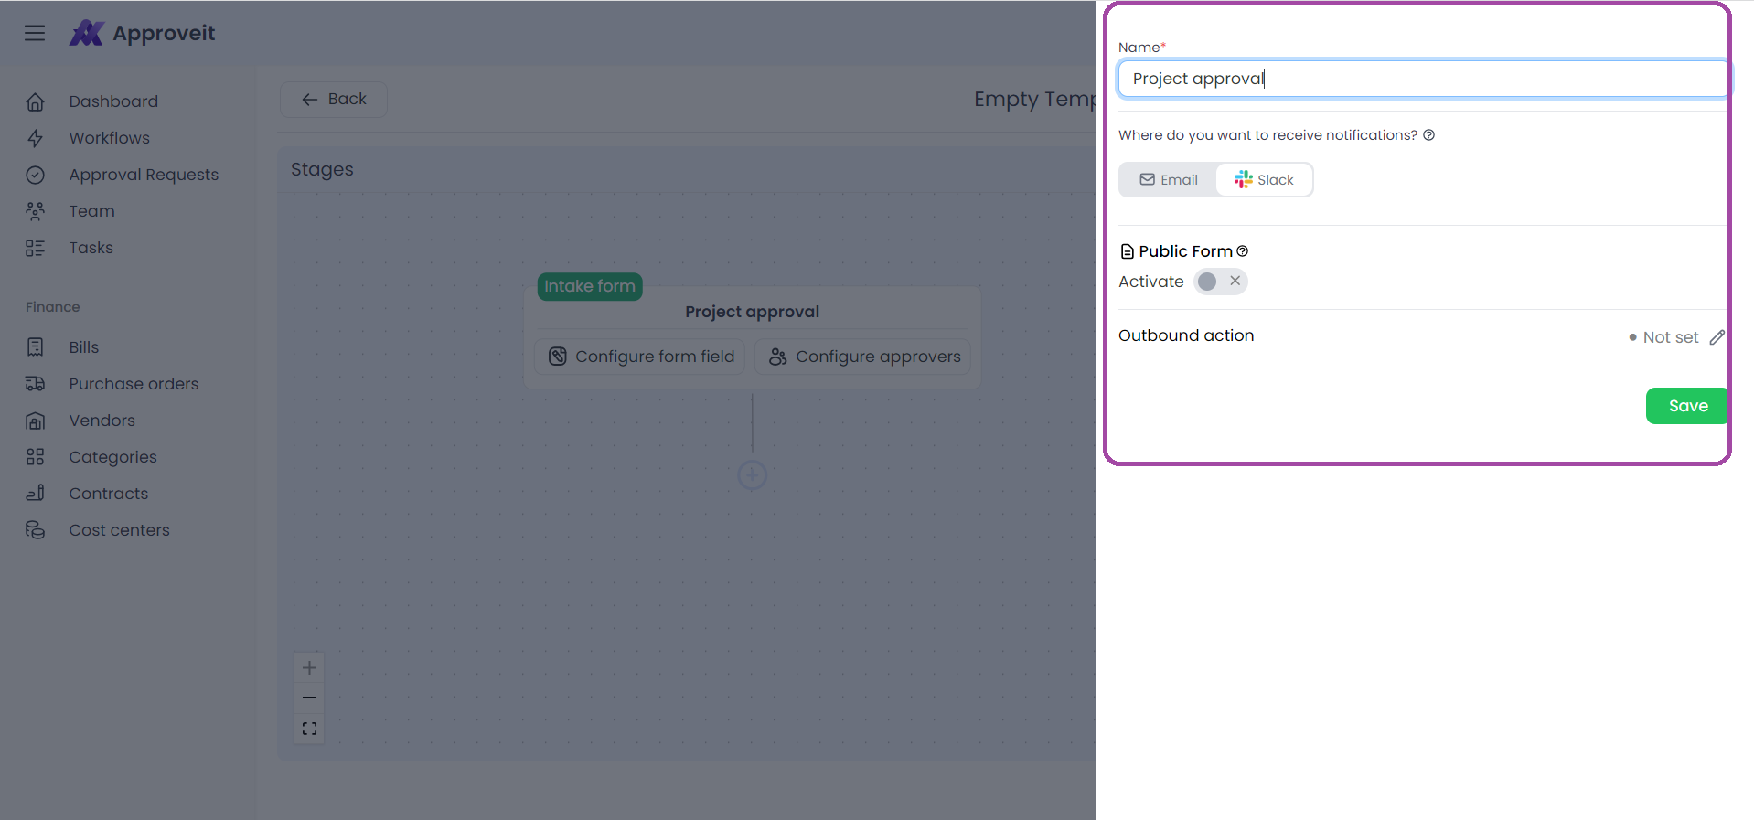The width and height of the screenshot is (1754, 820).
Task: Add a new stage with plus circle
Action: tap(753, 475)
